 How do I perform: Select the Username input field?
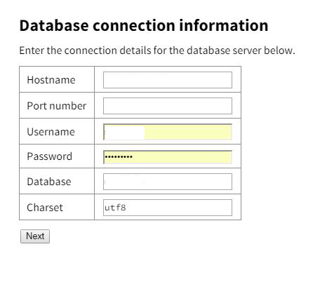[168, 132]
